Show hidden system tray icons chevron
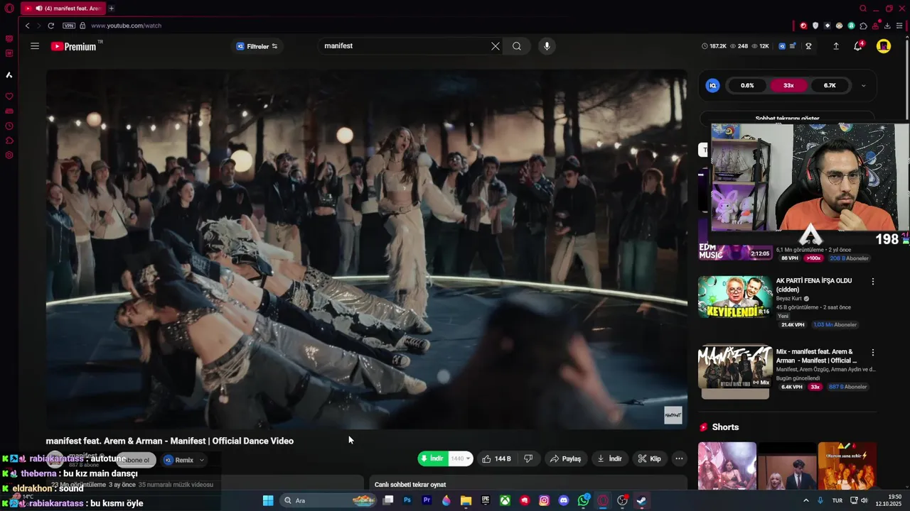The height and width of the screenshot is (511, 910). (x=805, y=500)
